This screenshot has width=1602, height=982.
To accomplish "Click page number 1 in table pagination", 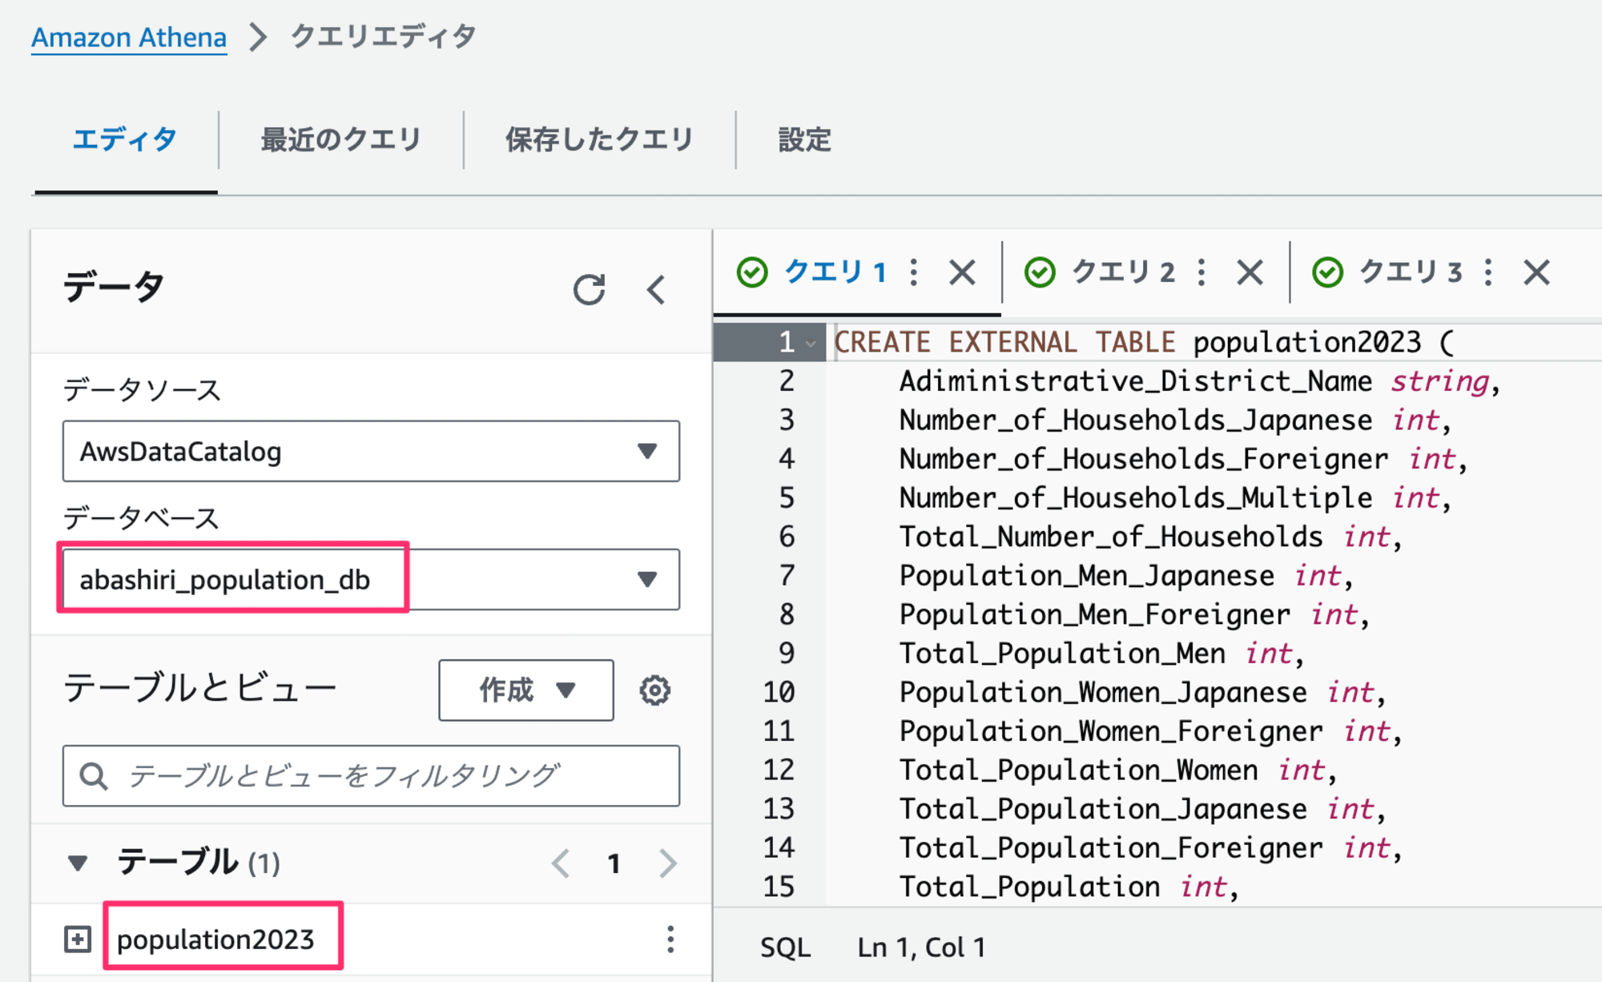I will click(614, 863).
